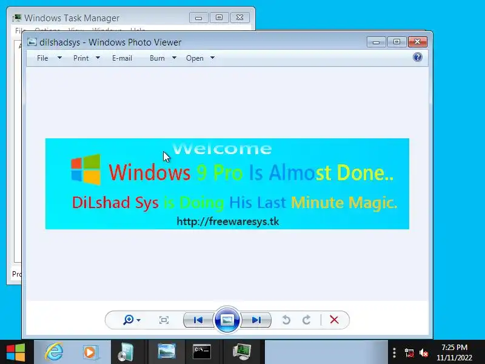Click the network tray icon
The width and height of the screenshot is (485, 364).
point(409,352)
